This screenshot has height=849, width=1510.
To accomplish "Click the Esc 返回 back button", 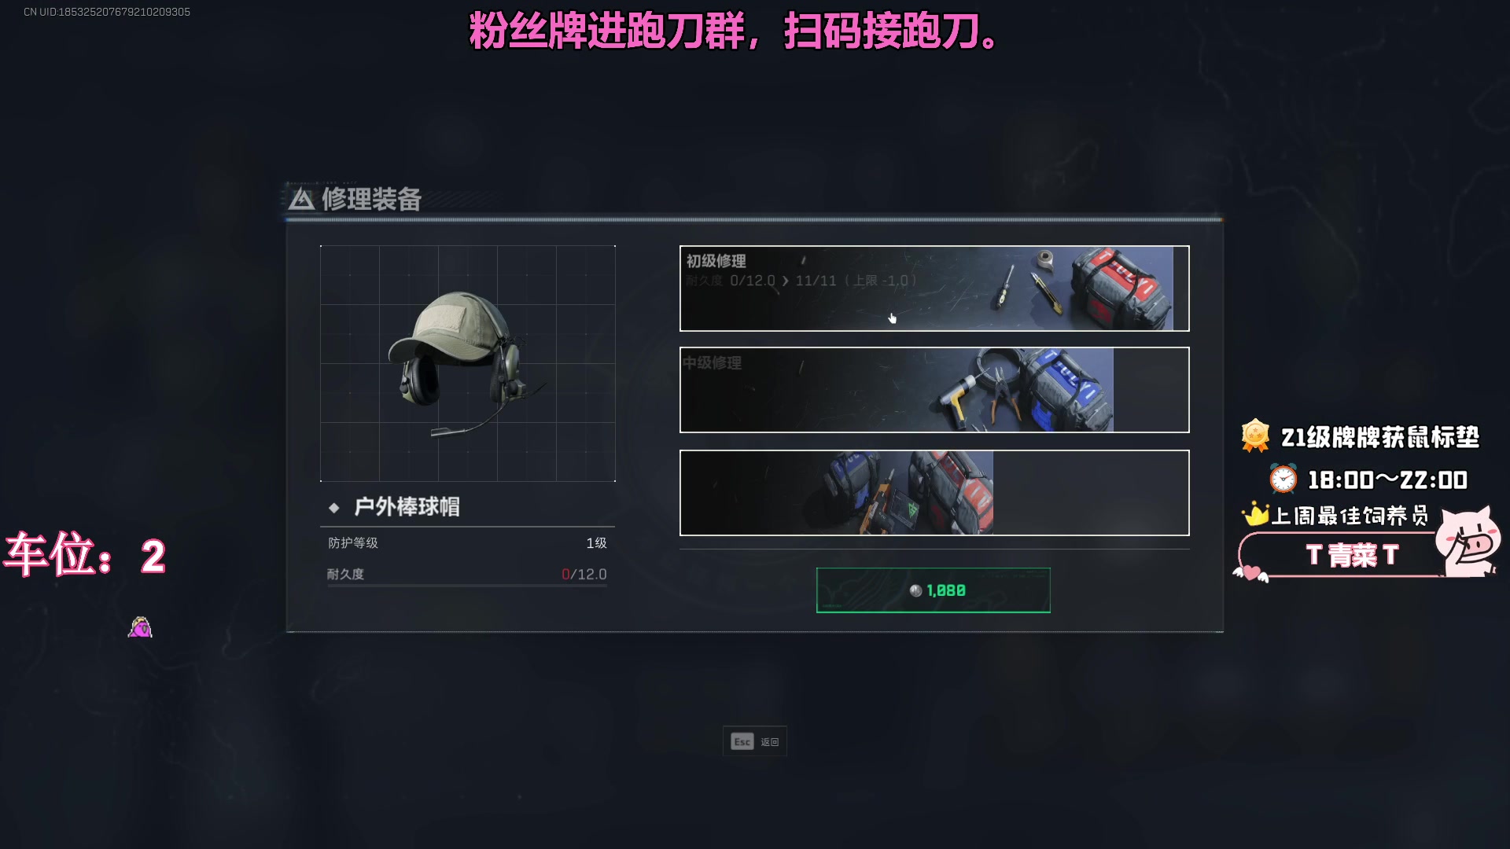I will (755, 741).
